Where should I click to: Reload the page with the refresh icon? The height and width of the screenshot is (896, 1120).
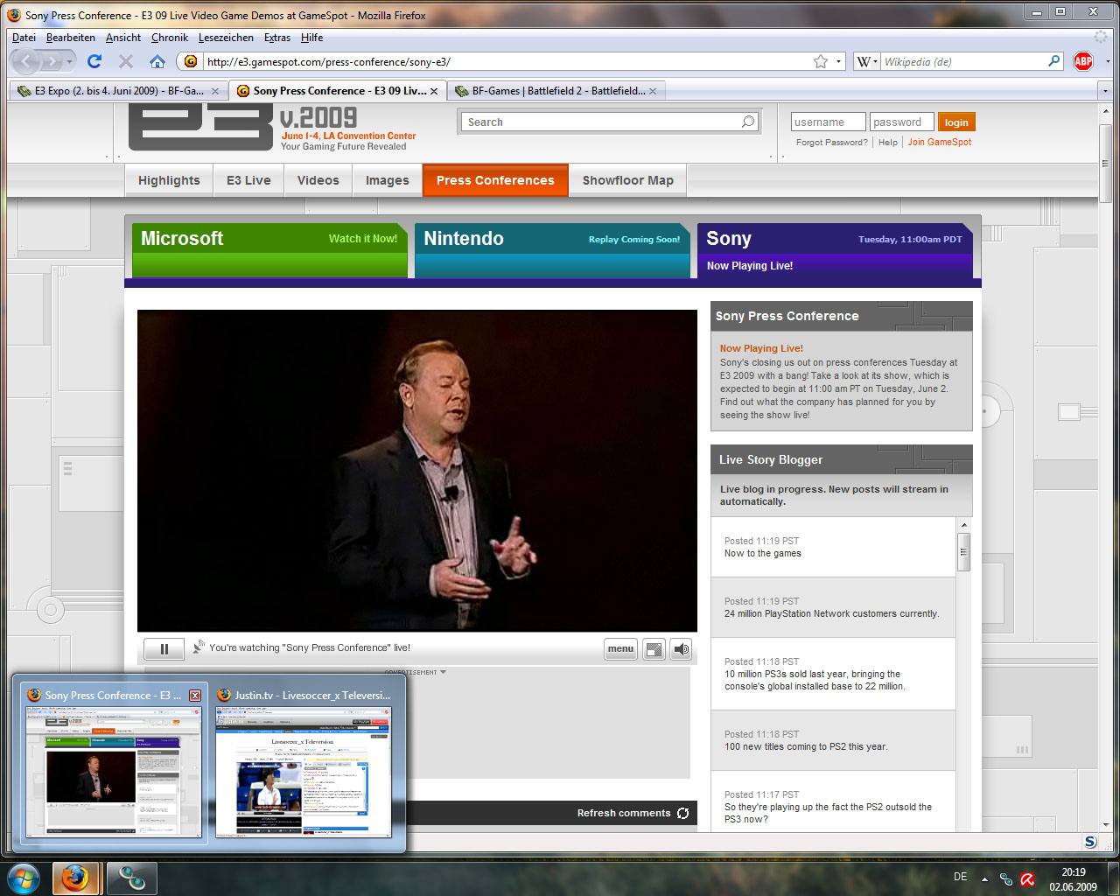94,61
